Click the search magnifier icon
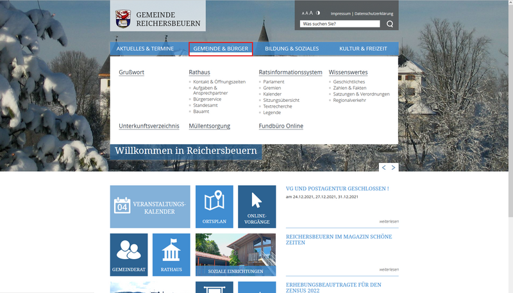 (x=390, y=24)
